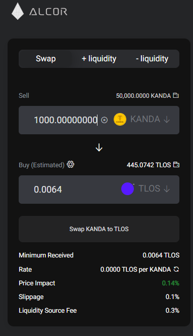Switch to the + liquidity tab
Image resolution: width=193 pixels, height=336 pixels.
click(99, 59)
